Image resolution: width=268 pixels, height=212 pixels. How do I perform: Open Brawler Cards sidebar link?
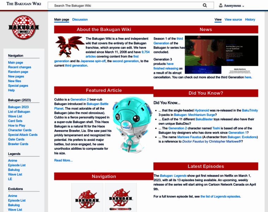pos(18,144)
